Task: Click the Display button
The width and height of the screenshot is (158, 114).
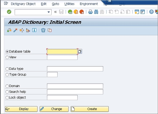Action: [21, 109]
